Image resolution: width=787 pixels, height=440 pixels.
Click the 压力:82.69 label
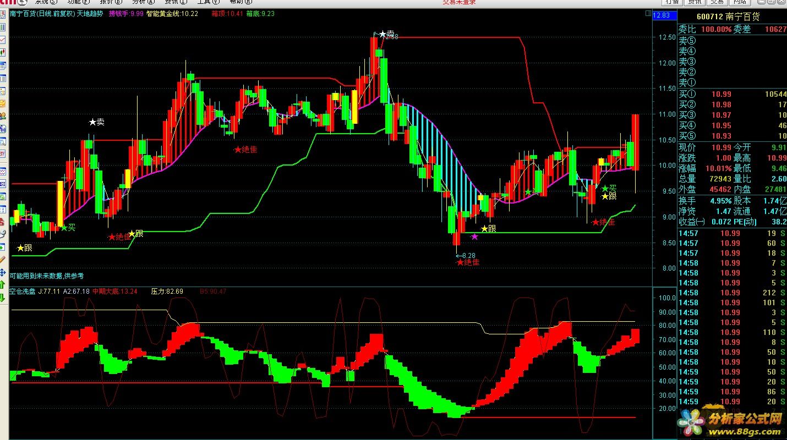pos(167,291)
